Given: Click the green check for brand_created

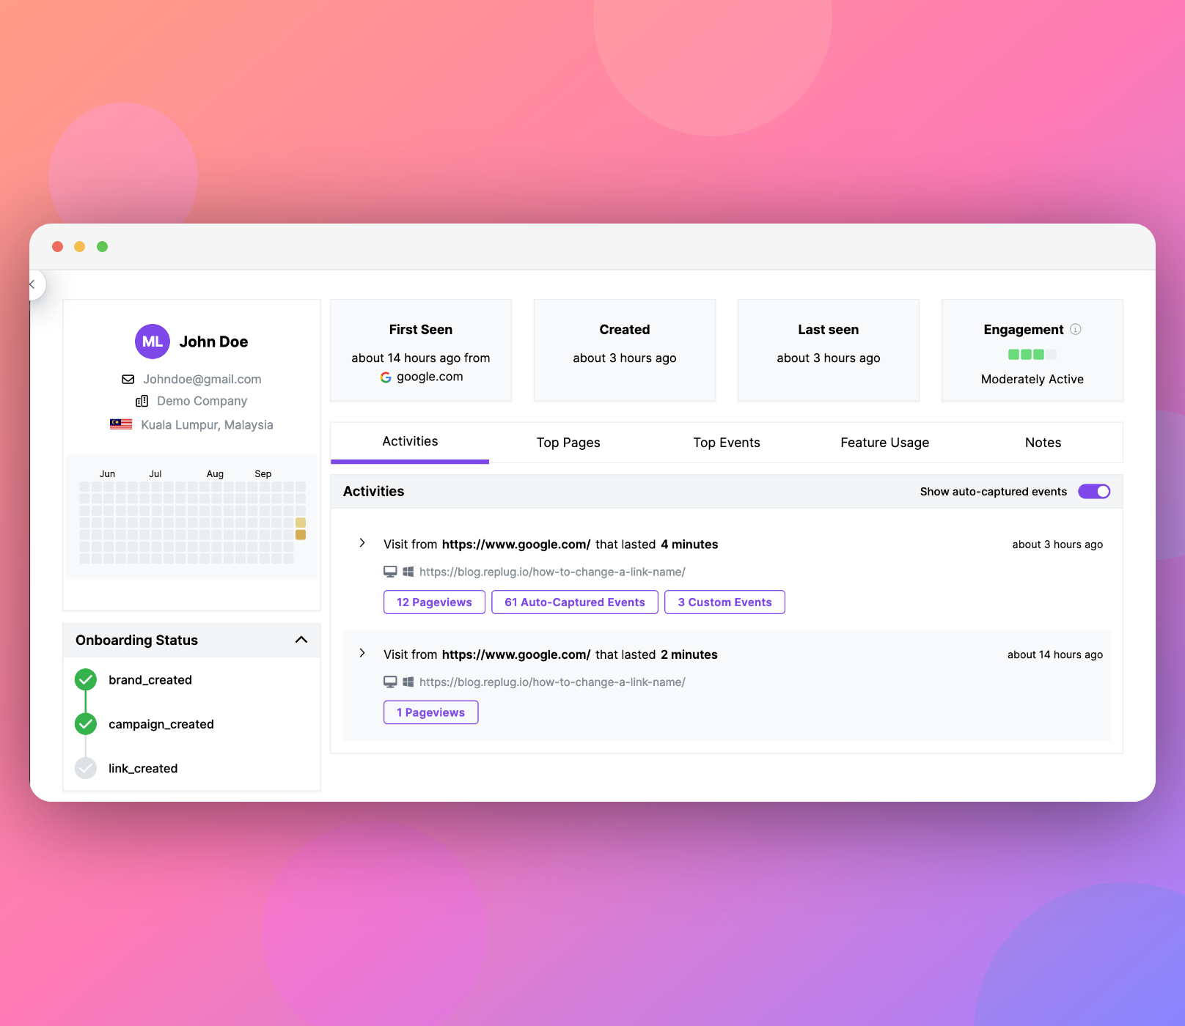Looking at the screenshot, I should pyautogui.click(x=86, y=679).
